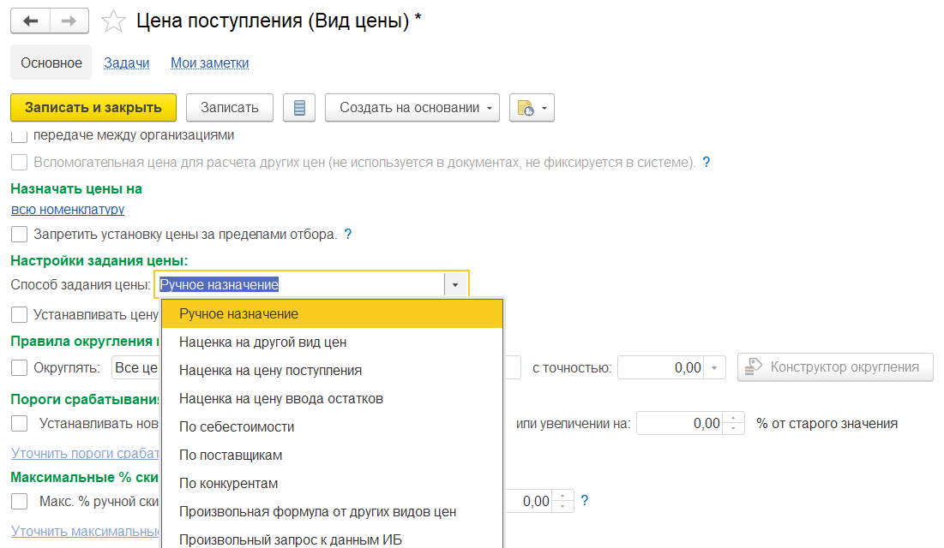Expand the Создать на основании dropdown
Viewport: 944px width, 548px height.
point(412,108)
